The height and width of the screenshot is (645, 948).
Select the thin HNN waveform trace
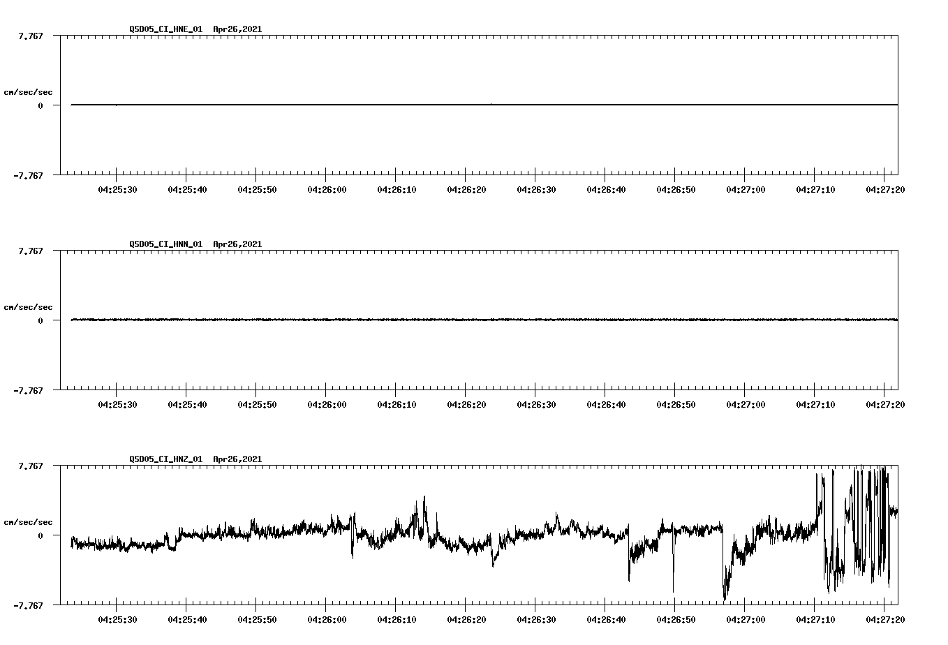tap(419, 320)
